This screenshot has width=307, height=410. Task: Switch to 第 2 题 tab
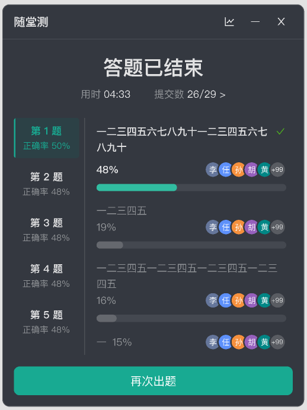click(x=47, y=184)
